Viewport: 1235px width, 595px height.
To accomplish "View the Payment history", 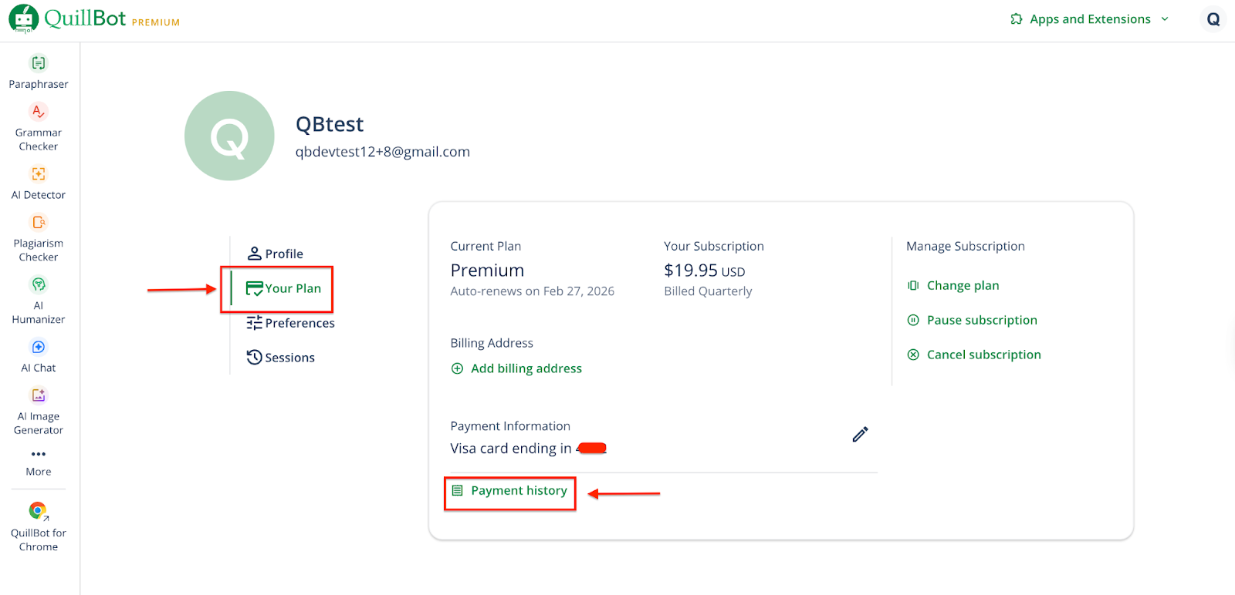I will (518, 491).
